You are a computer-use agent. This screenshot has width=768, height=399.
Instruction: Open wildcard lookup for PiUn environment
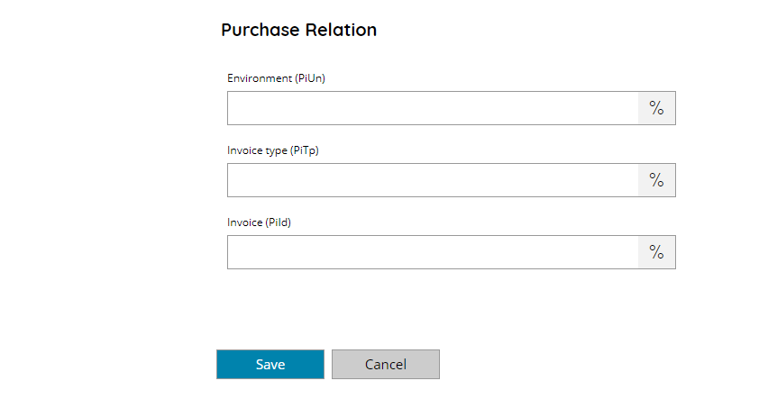point(656,108)
